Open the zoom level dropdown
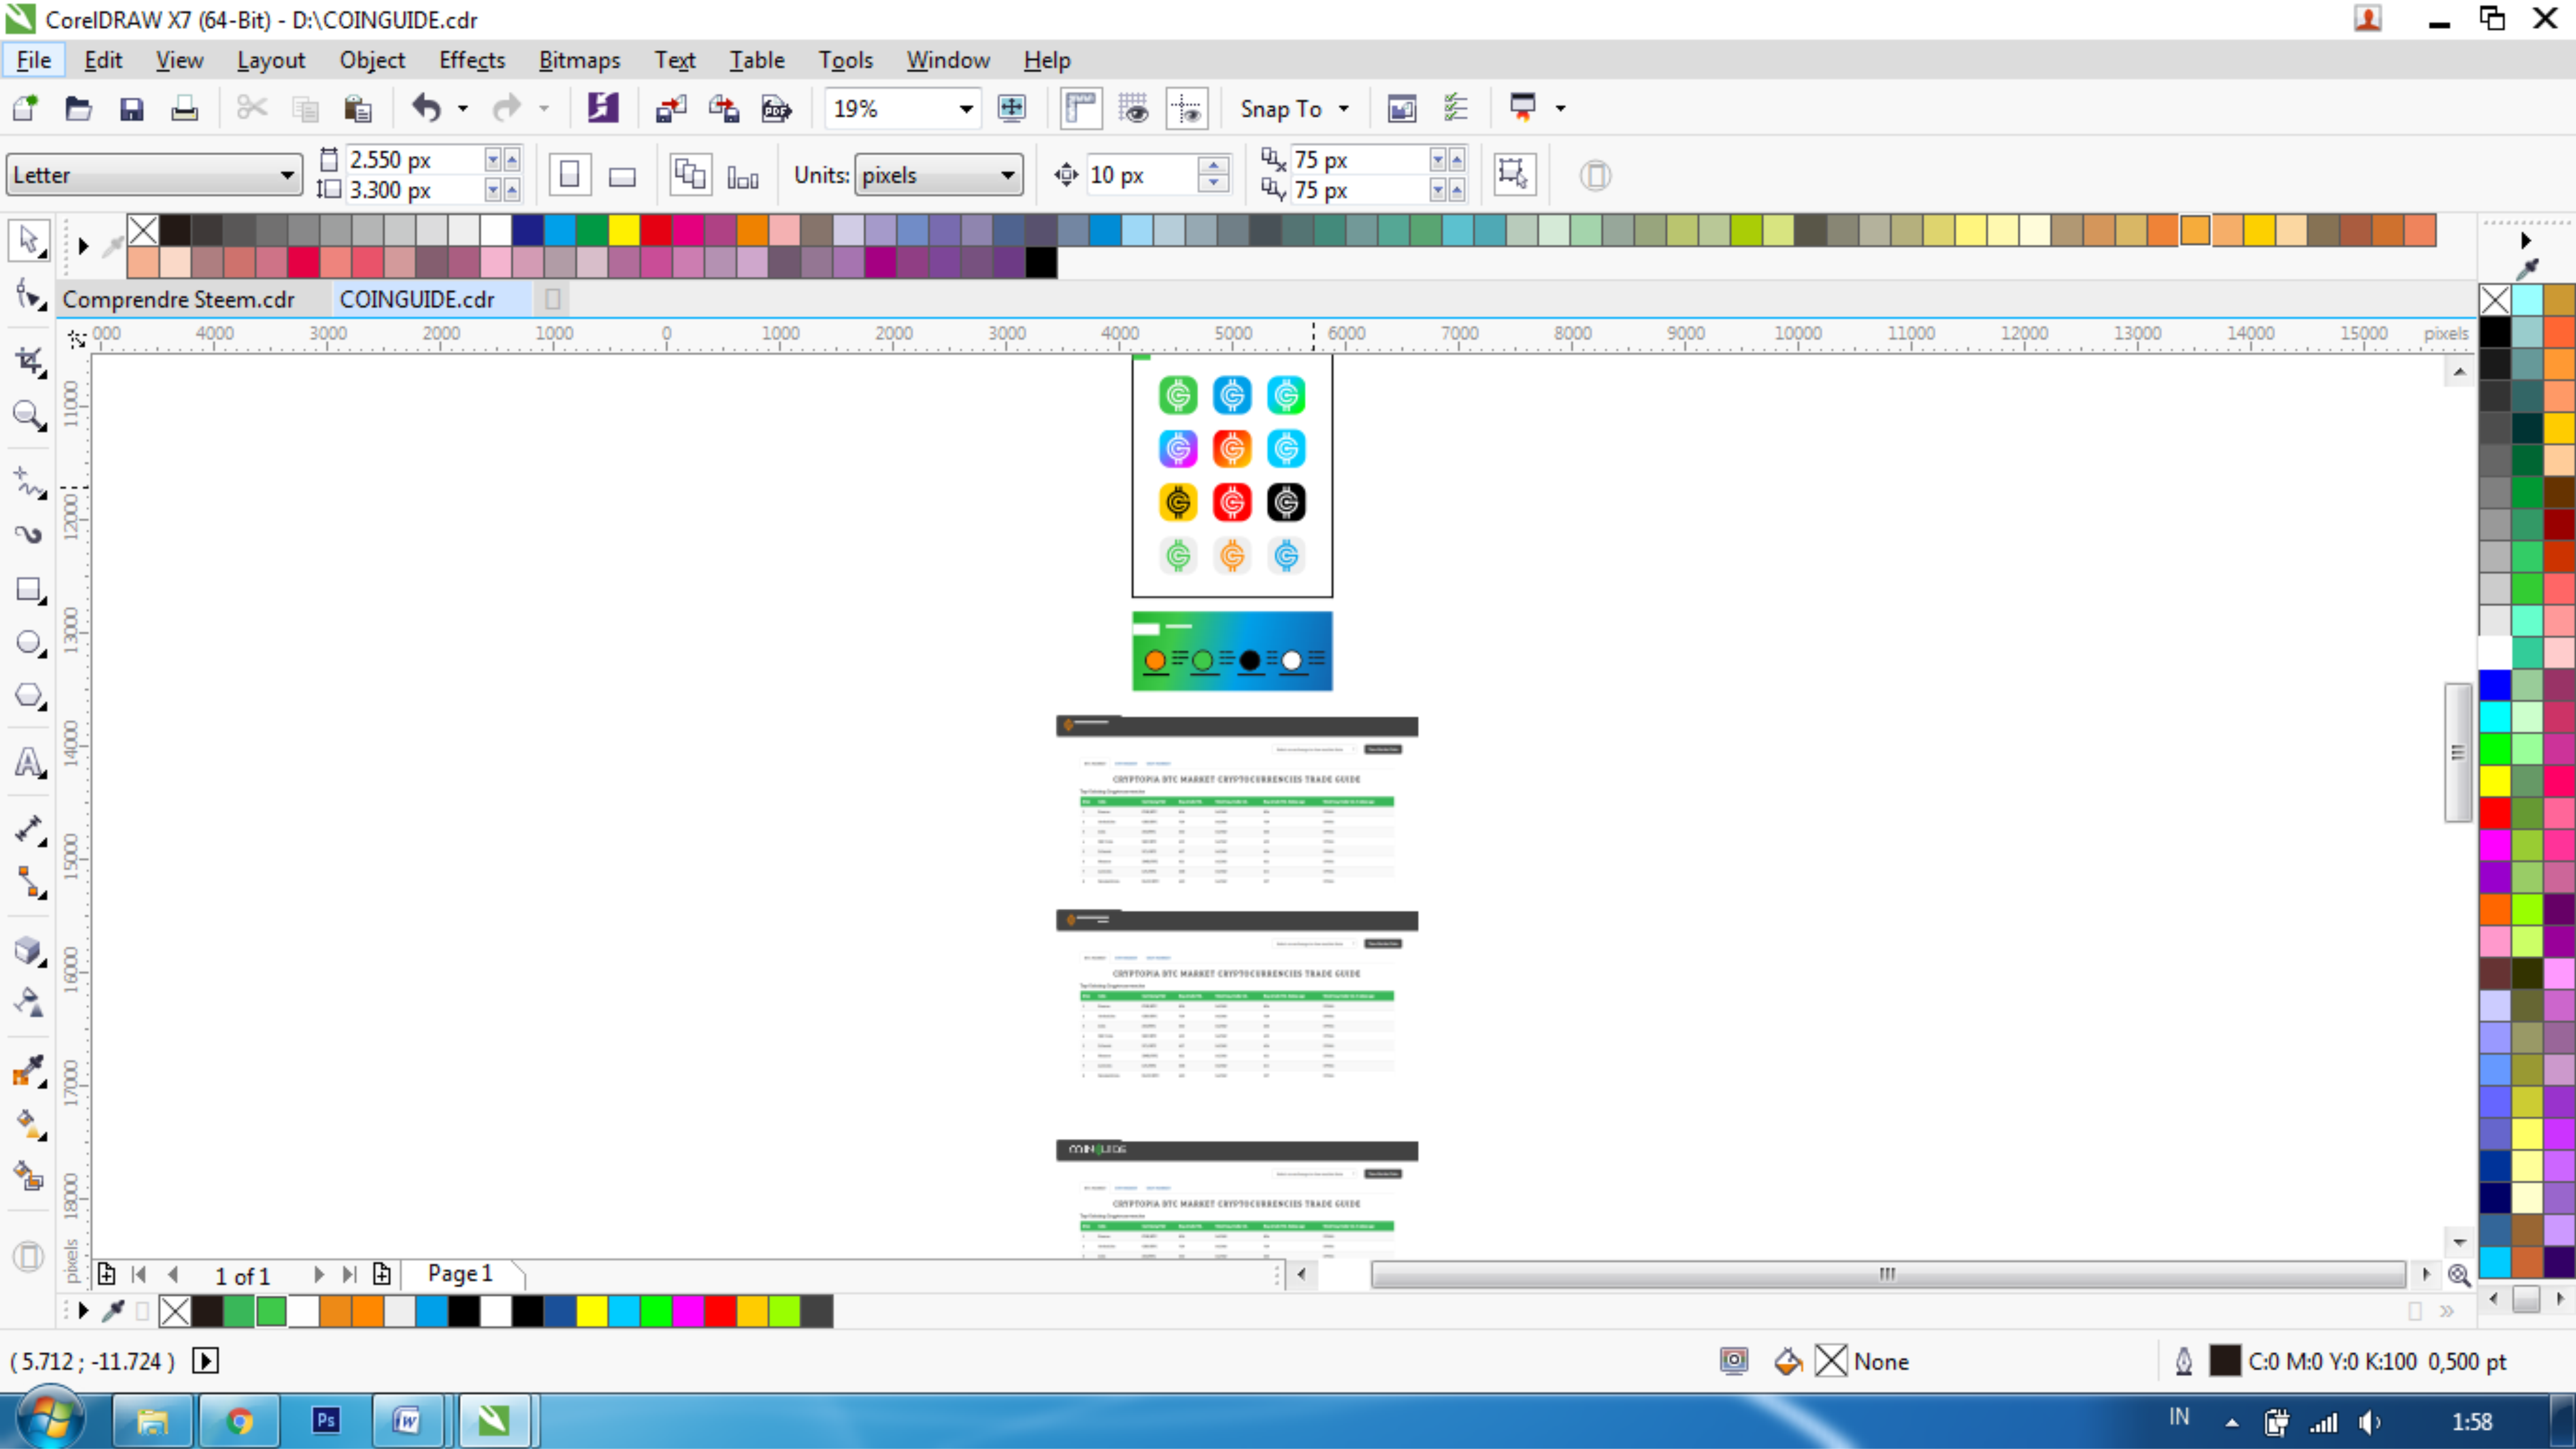This screenshot has width=2576, height=1449. pyautogui.click(x=965, y=108)
